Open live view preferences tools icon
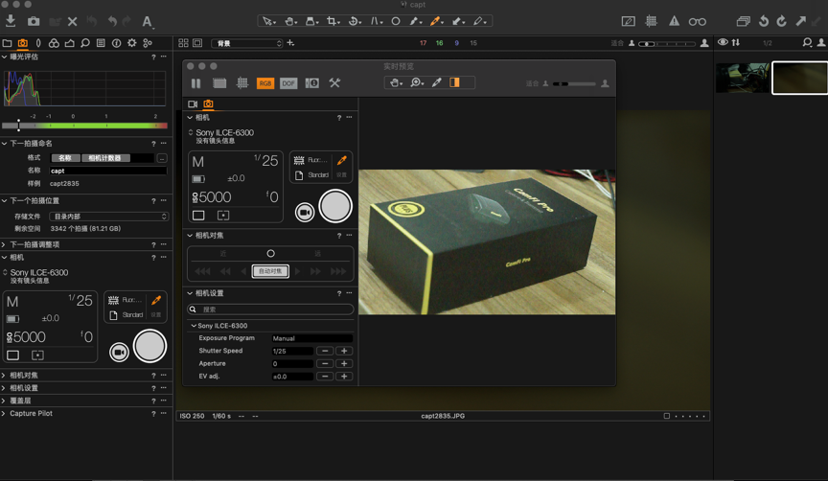Image resolution: width=828 pixels, height=481 pixels. tap(334, 83)
